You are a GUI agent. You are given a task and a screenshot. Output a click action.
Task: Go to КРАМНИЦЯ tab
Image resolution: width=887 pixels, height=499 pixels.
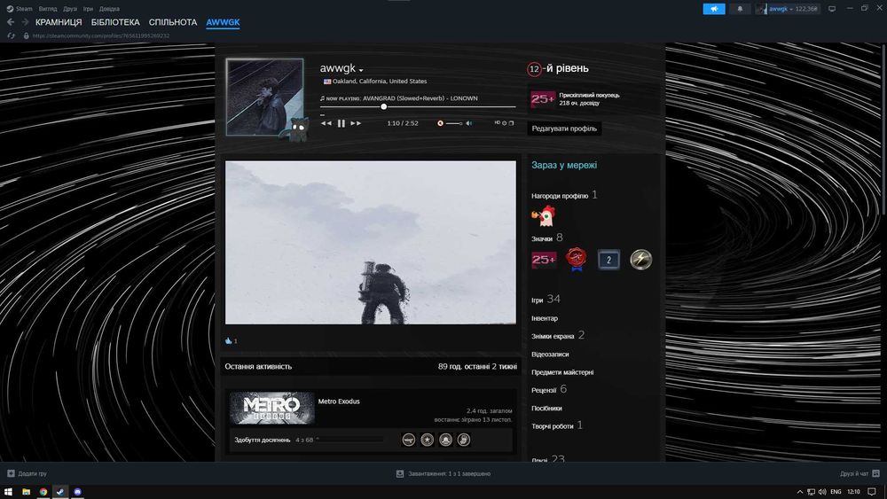(x=59, y=22)
